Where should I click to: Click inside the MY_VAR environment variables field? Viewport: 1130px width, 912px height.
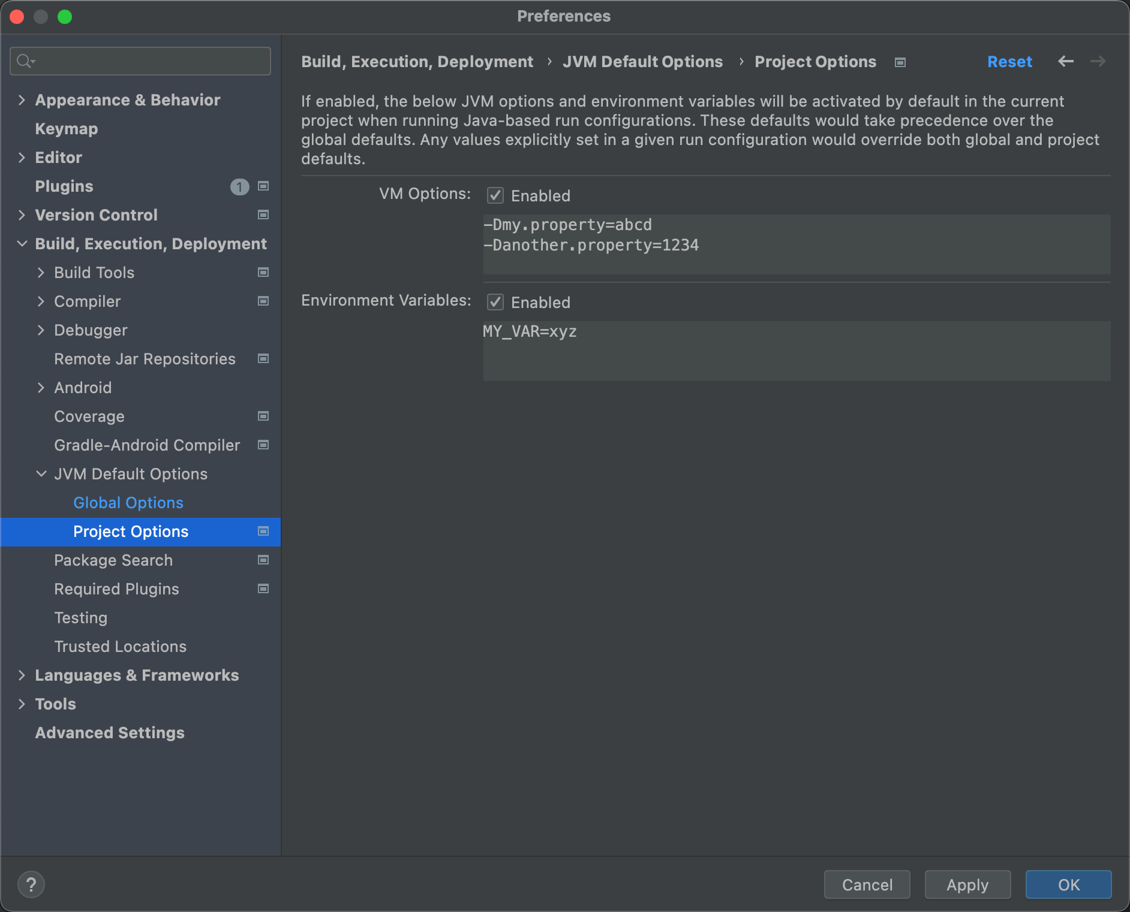[780, 351]
